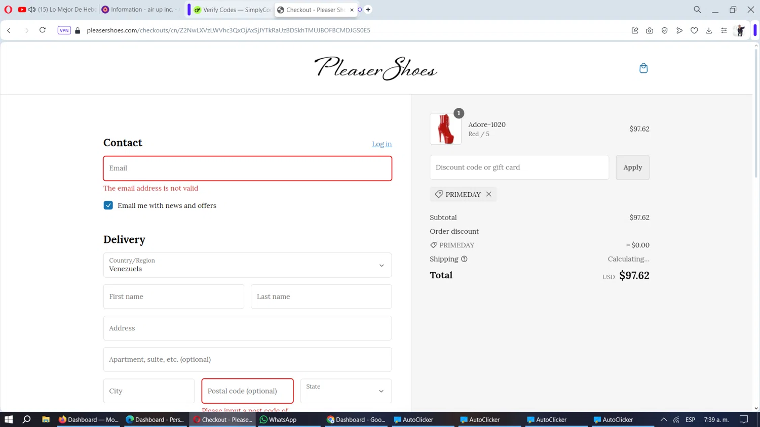This screenshot has height=427, width=760.
Task: Open File Explorer from taskbar
Action: (x=46, y=419)
